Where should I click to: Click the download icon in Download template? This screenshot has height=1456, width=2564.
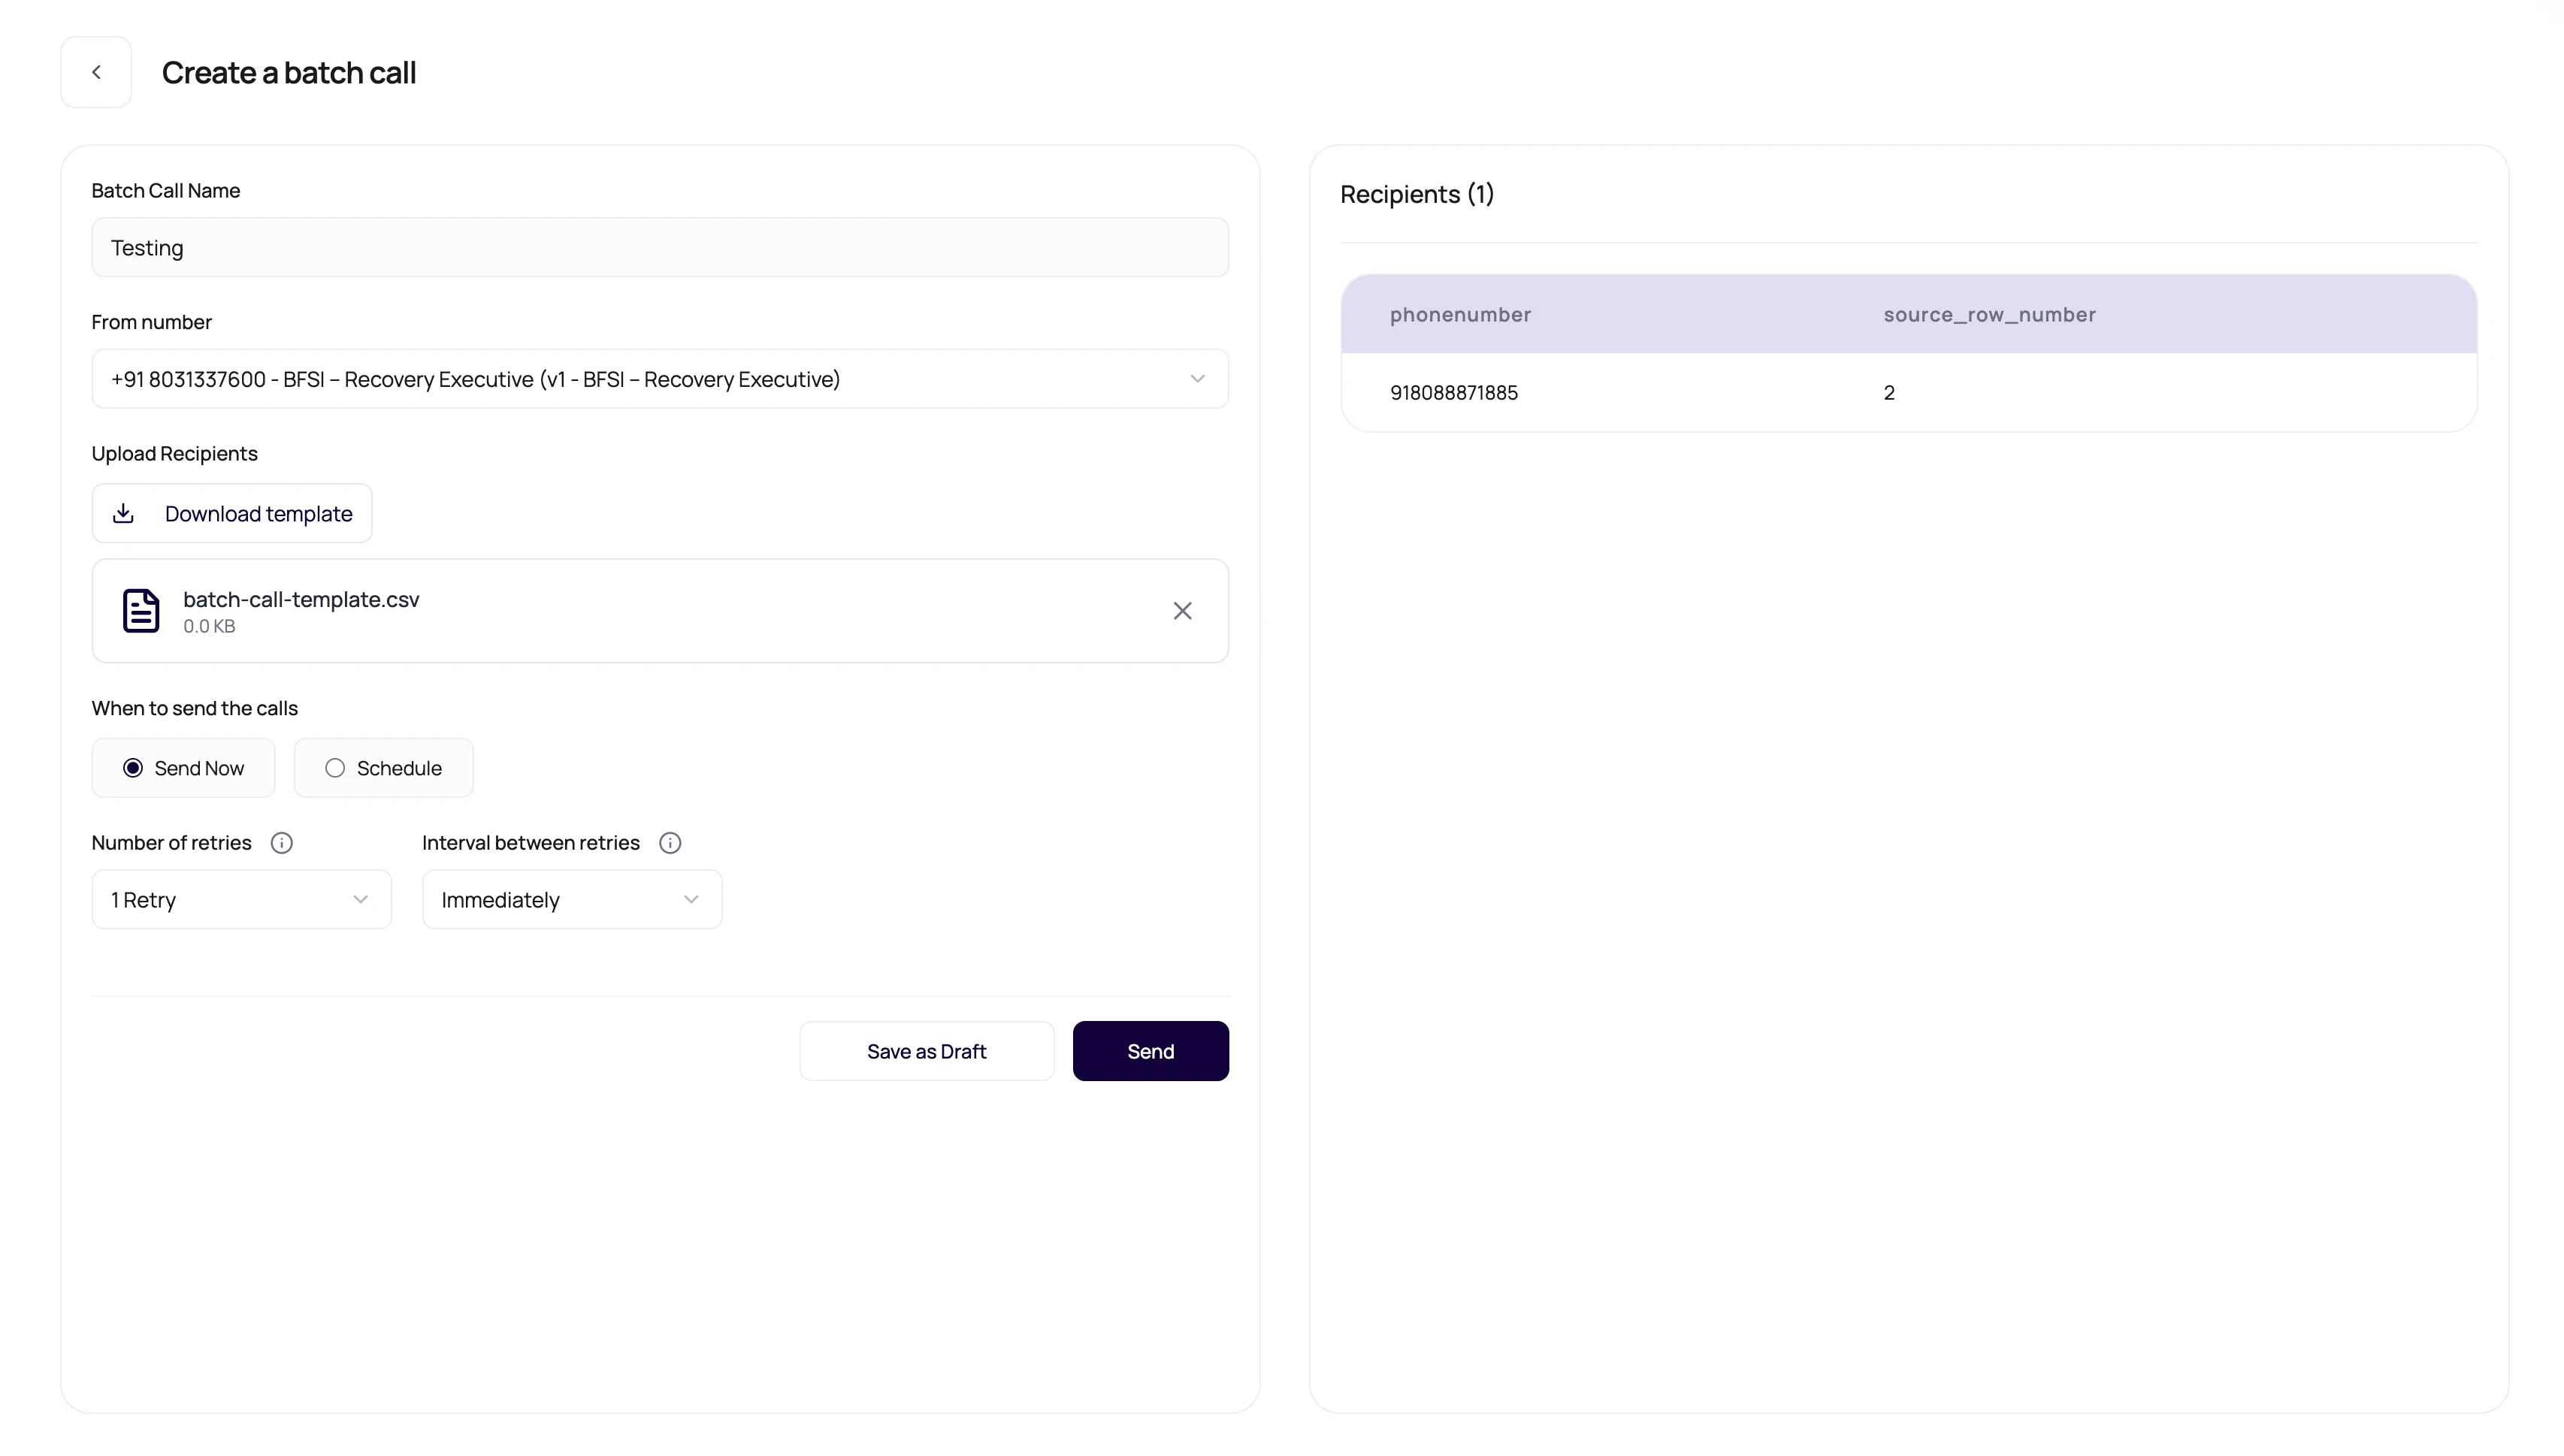point(123,513)
